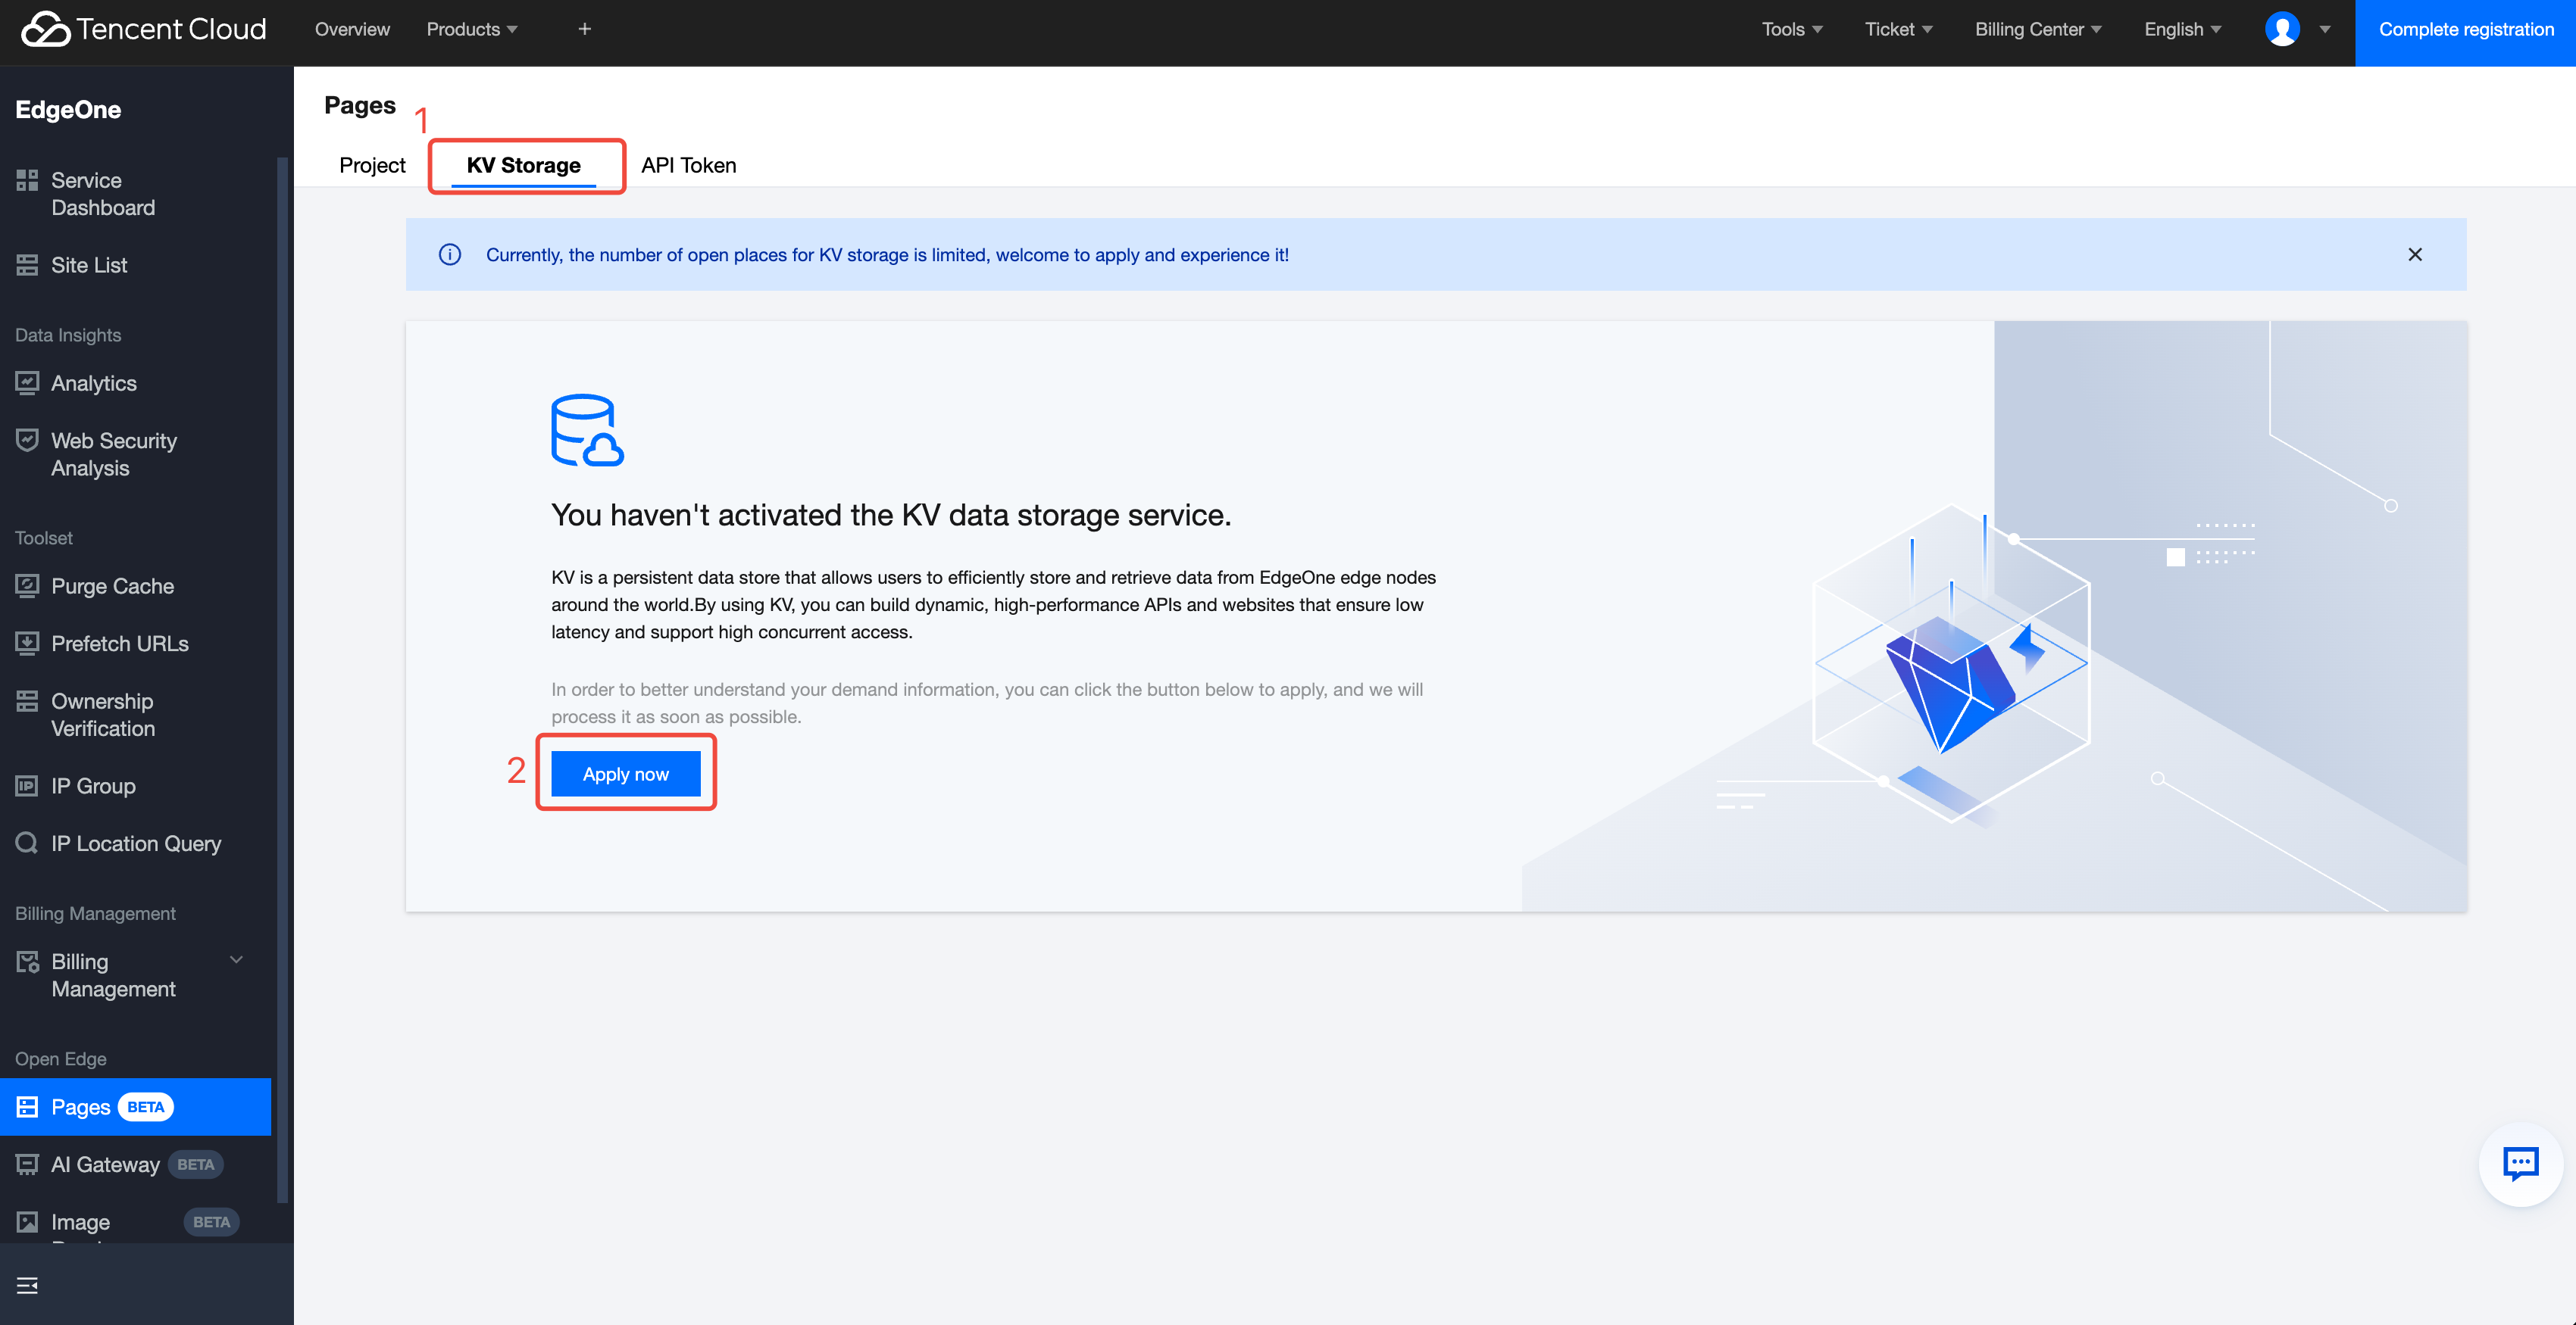Click the Tencent Cloud logo
This screenshot has width=2576, height=1325.
point(144,29)
